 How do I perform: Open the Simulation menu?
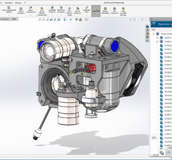8,3
